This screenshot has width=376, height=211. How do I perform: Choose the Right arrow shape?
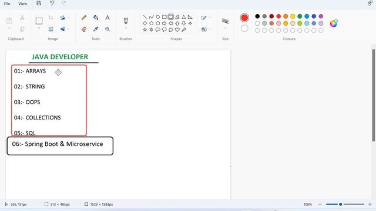[x=164, y=23]
